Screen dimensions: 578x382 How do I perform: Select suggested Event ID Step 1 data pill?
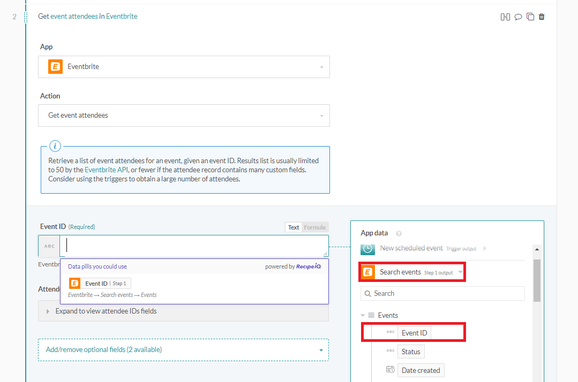tap(100, 284)
